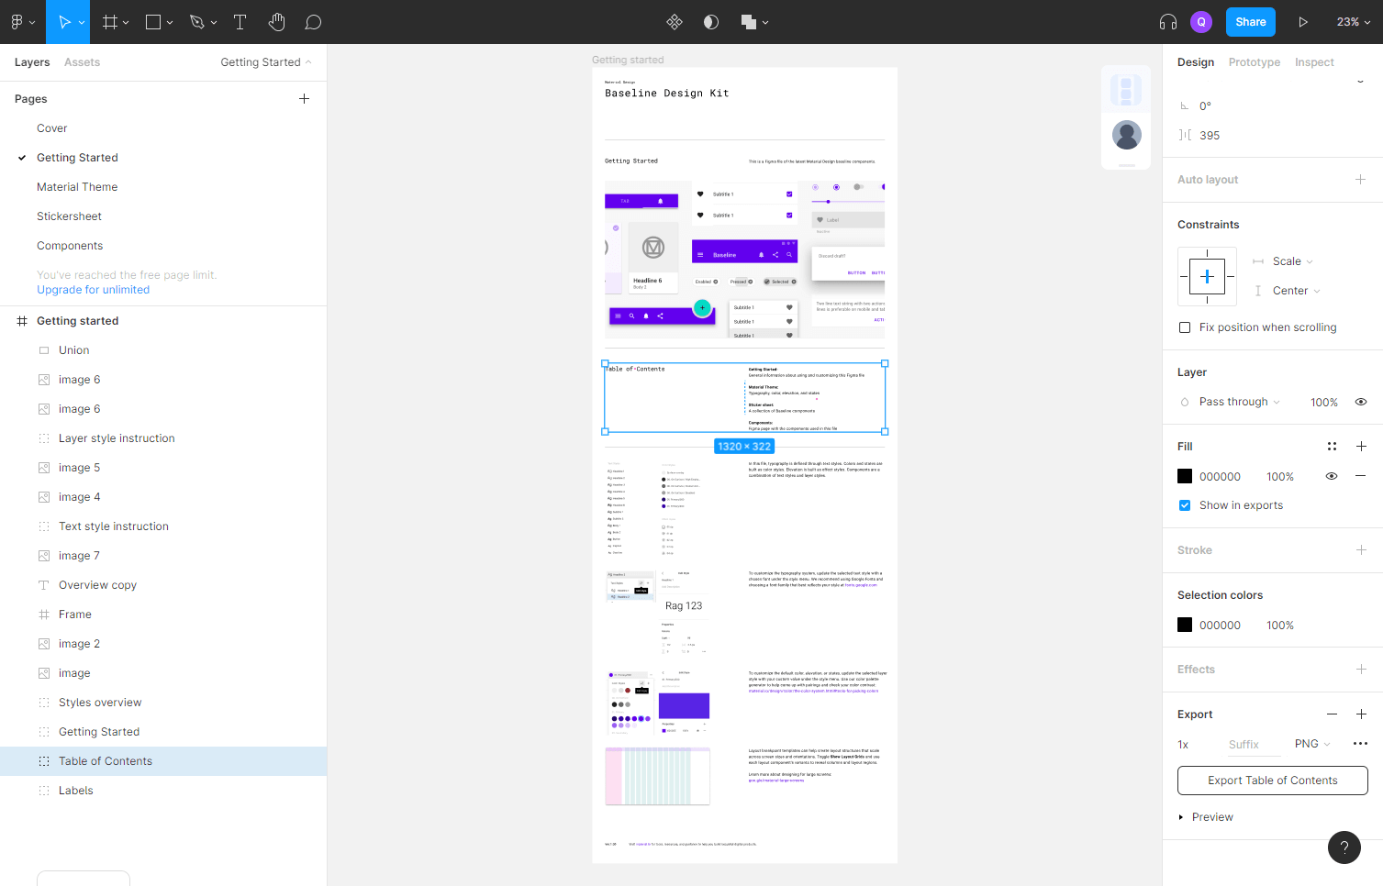
Task: Click the Share button
Action: [1251, 22]
